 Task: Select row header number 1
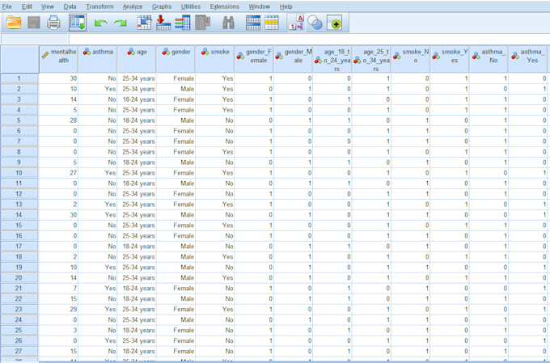(19, 78)
